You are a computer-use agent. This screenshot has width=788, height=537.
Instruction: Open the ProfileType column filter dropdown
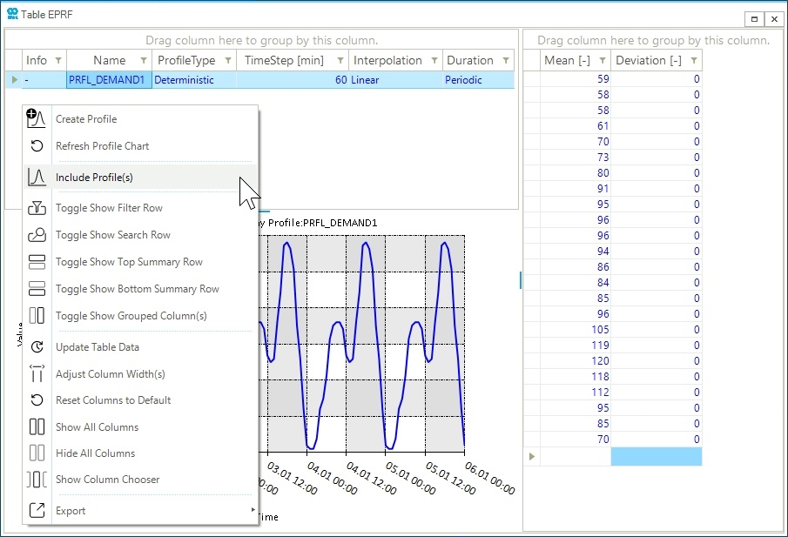[x=227, y=61]
